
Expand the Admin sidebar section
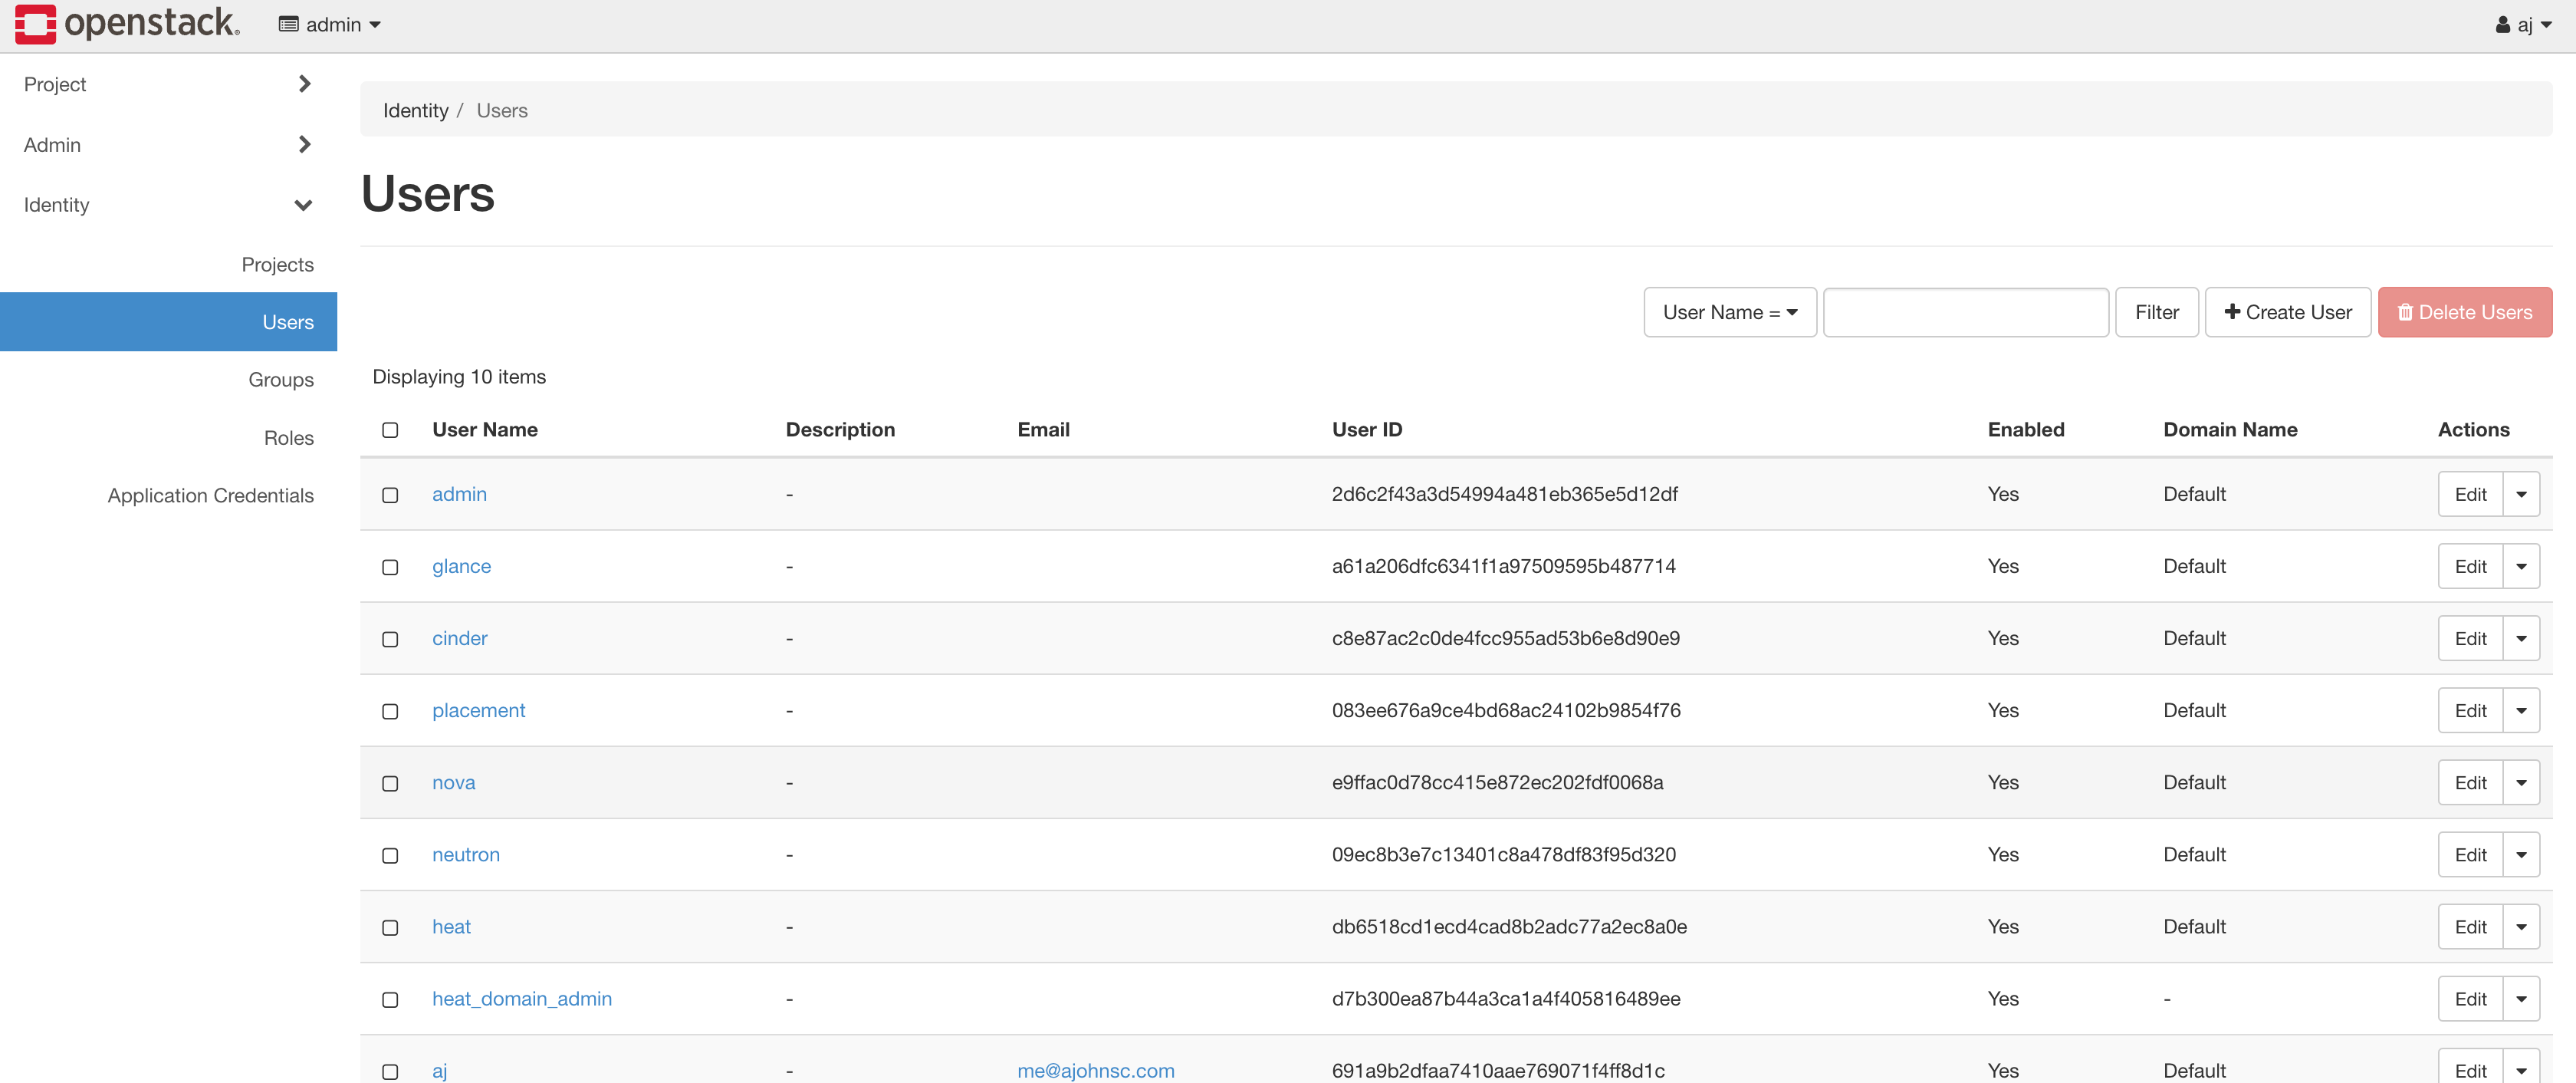point(167,144)
